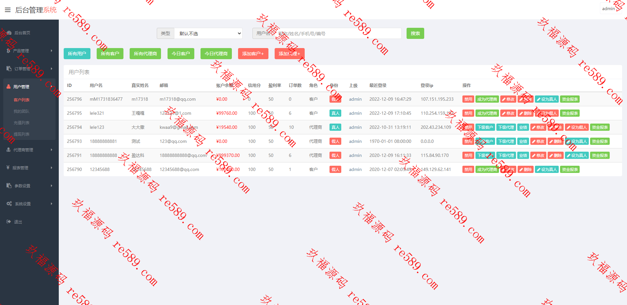
Task: Show 今日代理商 with the filter button
Action: point(216,54)
